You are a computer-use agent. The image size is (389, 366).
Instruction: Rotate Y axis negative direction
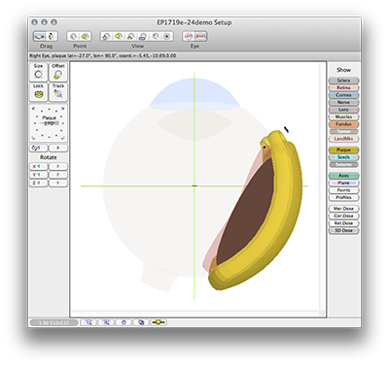(x=39, y=175)
